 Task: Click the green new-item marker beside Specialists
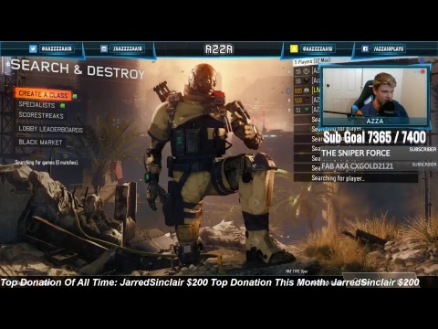click(62, 106)
